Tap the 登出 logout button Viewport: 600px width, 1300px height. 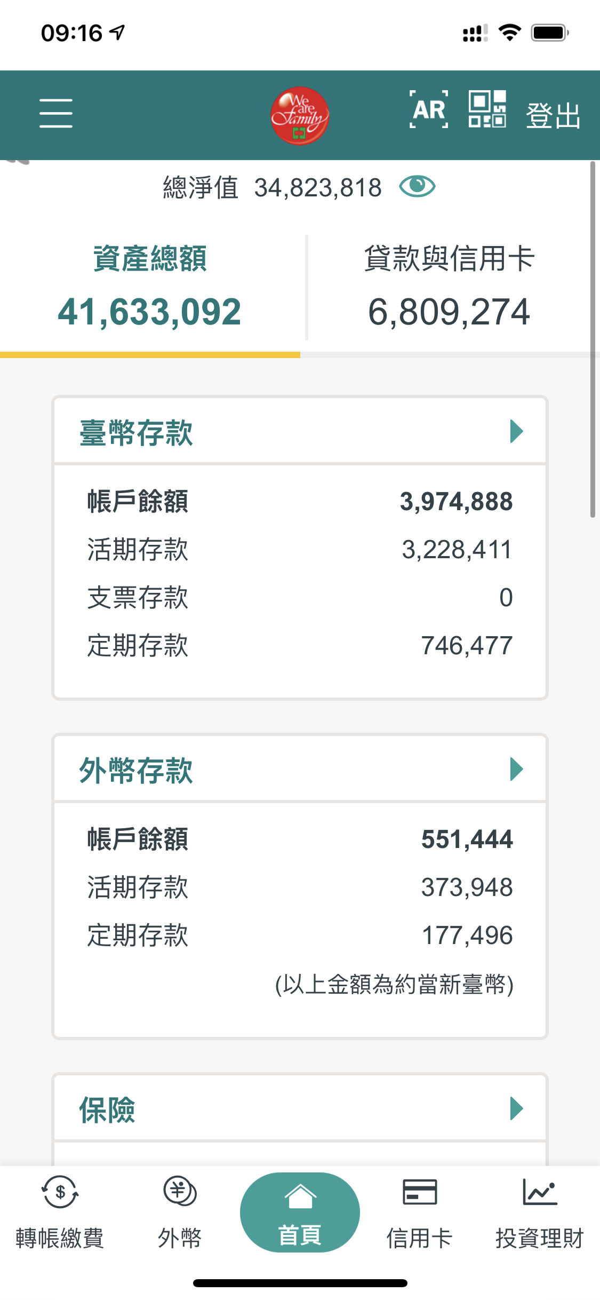553,115
